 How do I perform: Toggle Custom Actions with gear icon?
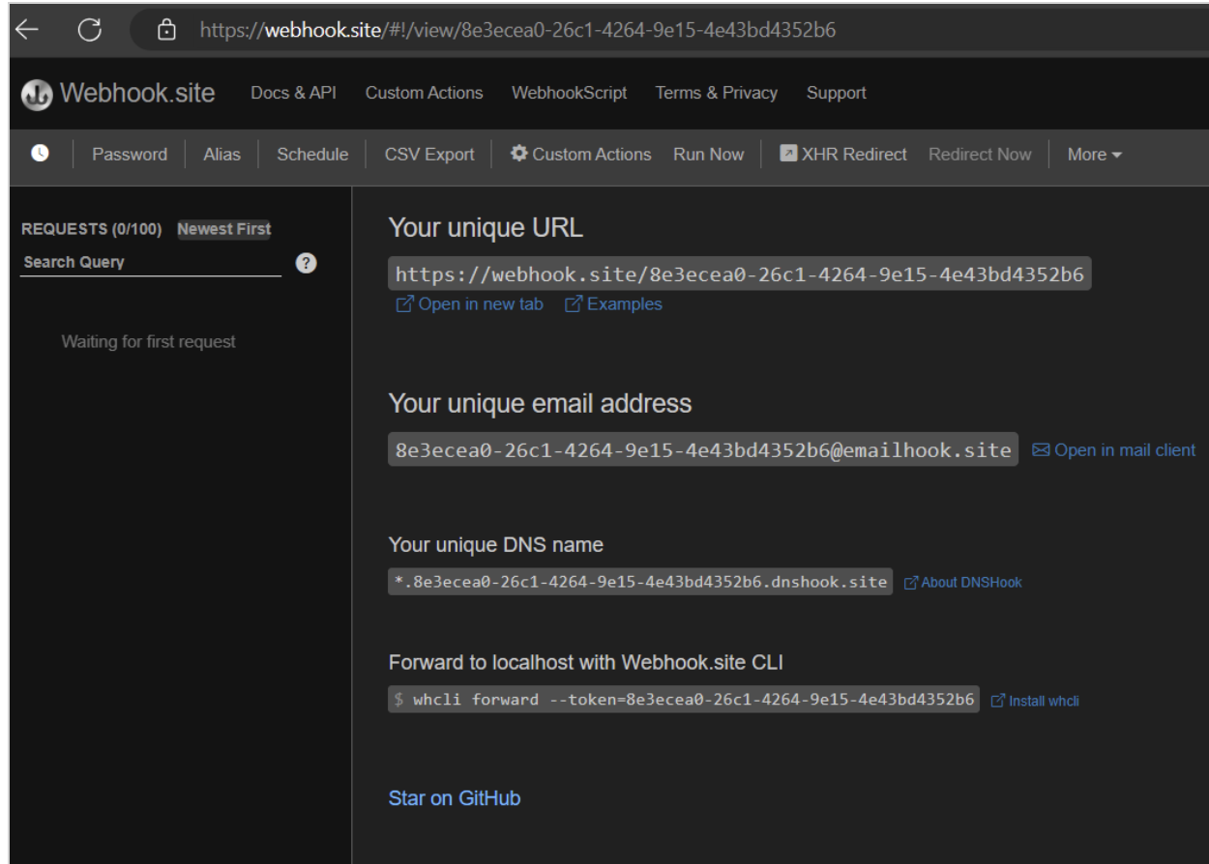(580, 155)
